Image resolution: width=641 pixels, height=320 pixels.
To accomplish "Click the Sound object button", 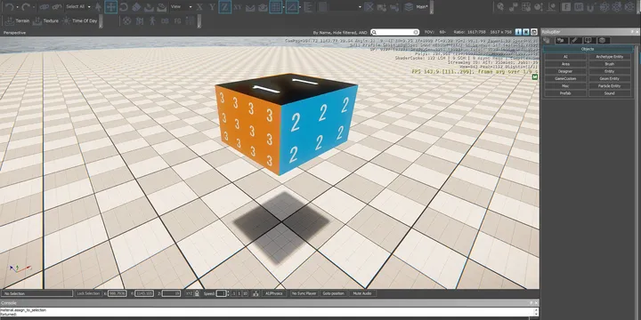I will 610,93.
